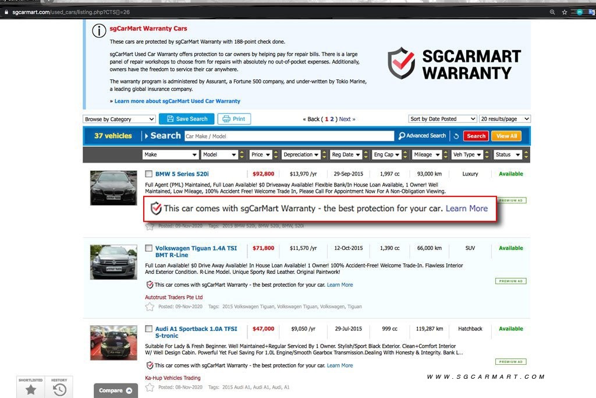Click warranty shield icon on Audi A1 listing

(x=150, y=365)
